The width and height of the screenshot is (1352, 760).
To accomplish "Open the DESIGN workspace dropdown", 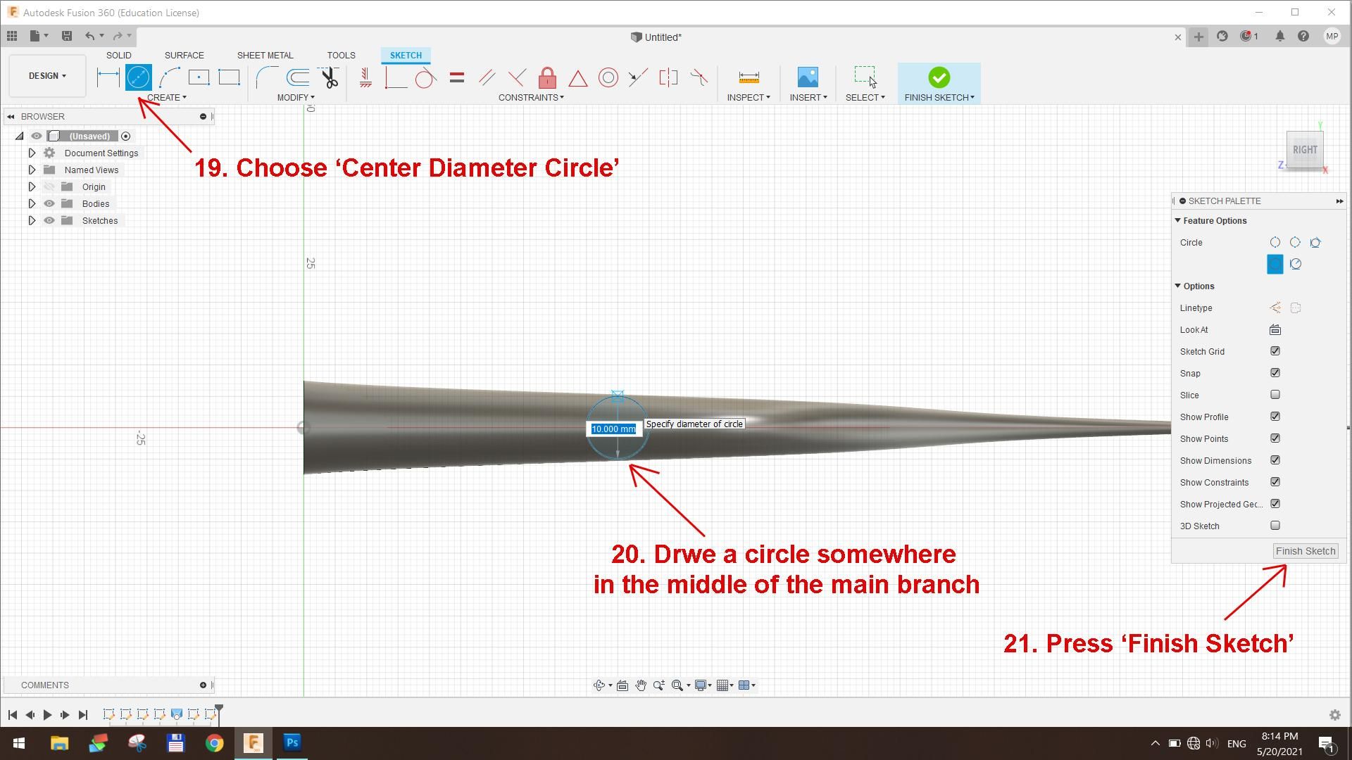I will pyautogui.click(x=47, y=76).
